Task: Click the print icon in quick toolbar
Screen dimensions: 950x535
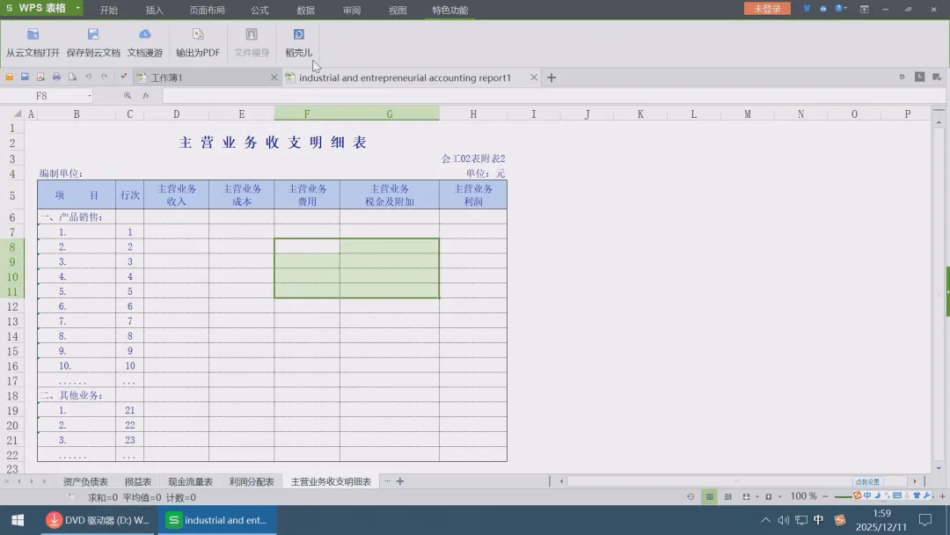Action: (56, 77)
